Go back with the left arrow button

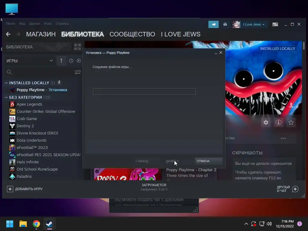coord(8,34)
